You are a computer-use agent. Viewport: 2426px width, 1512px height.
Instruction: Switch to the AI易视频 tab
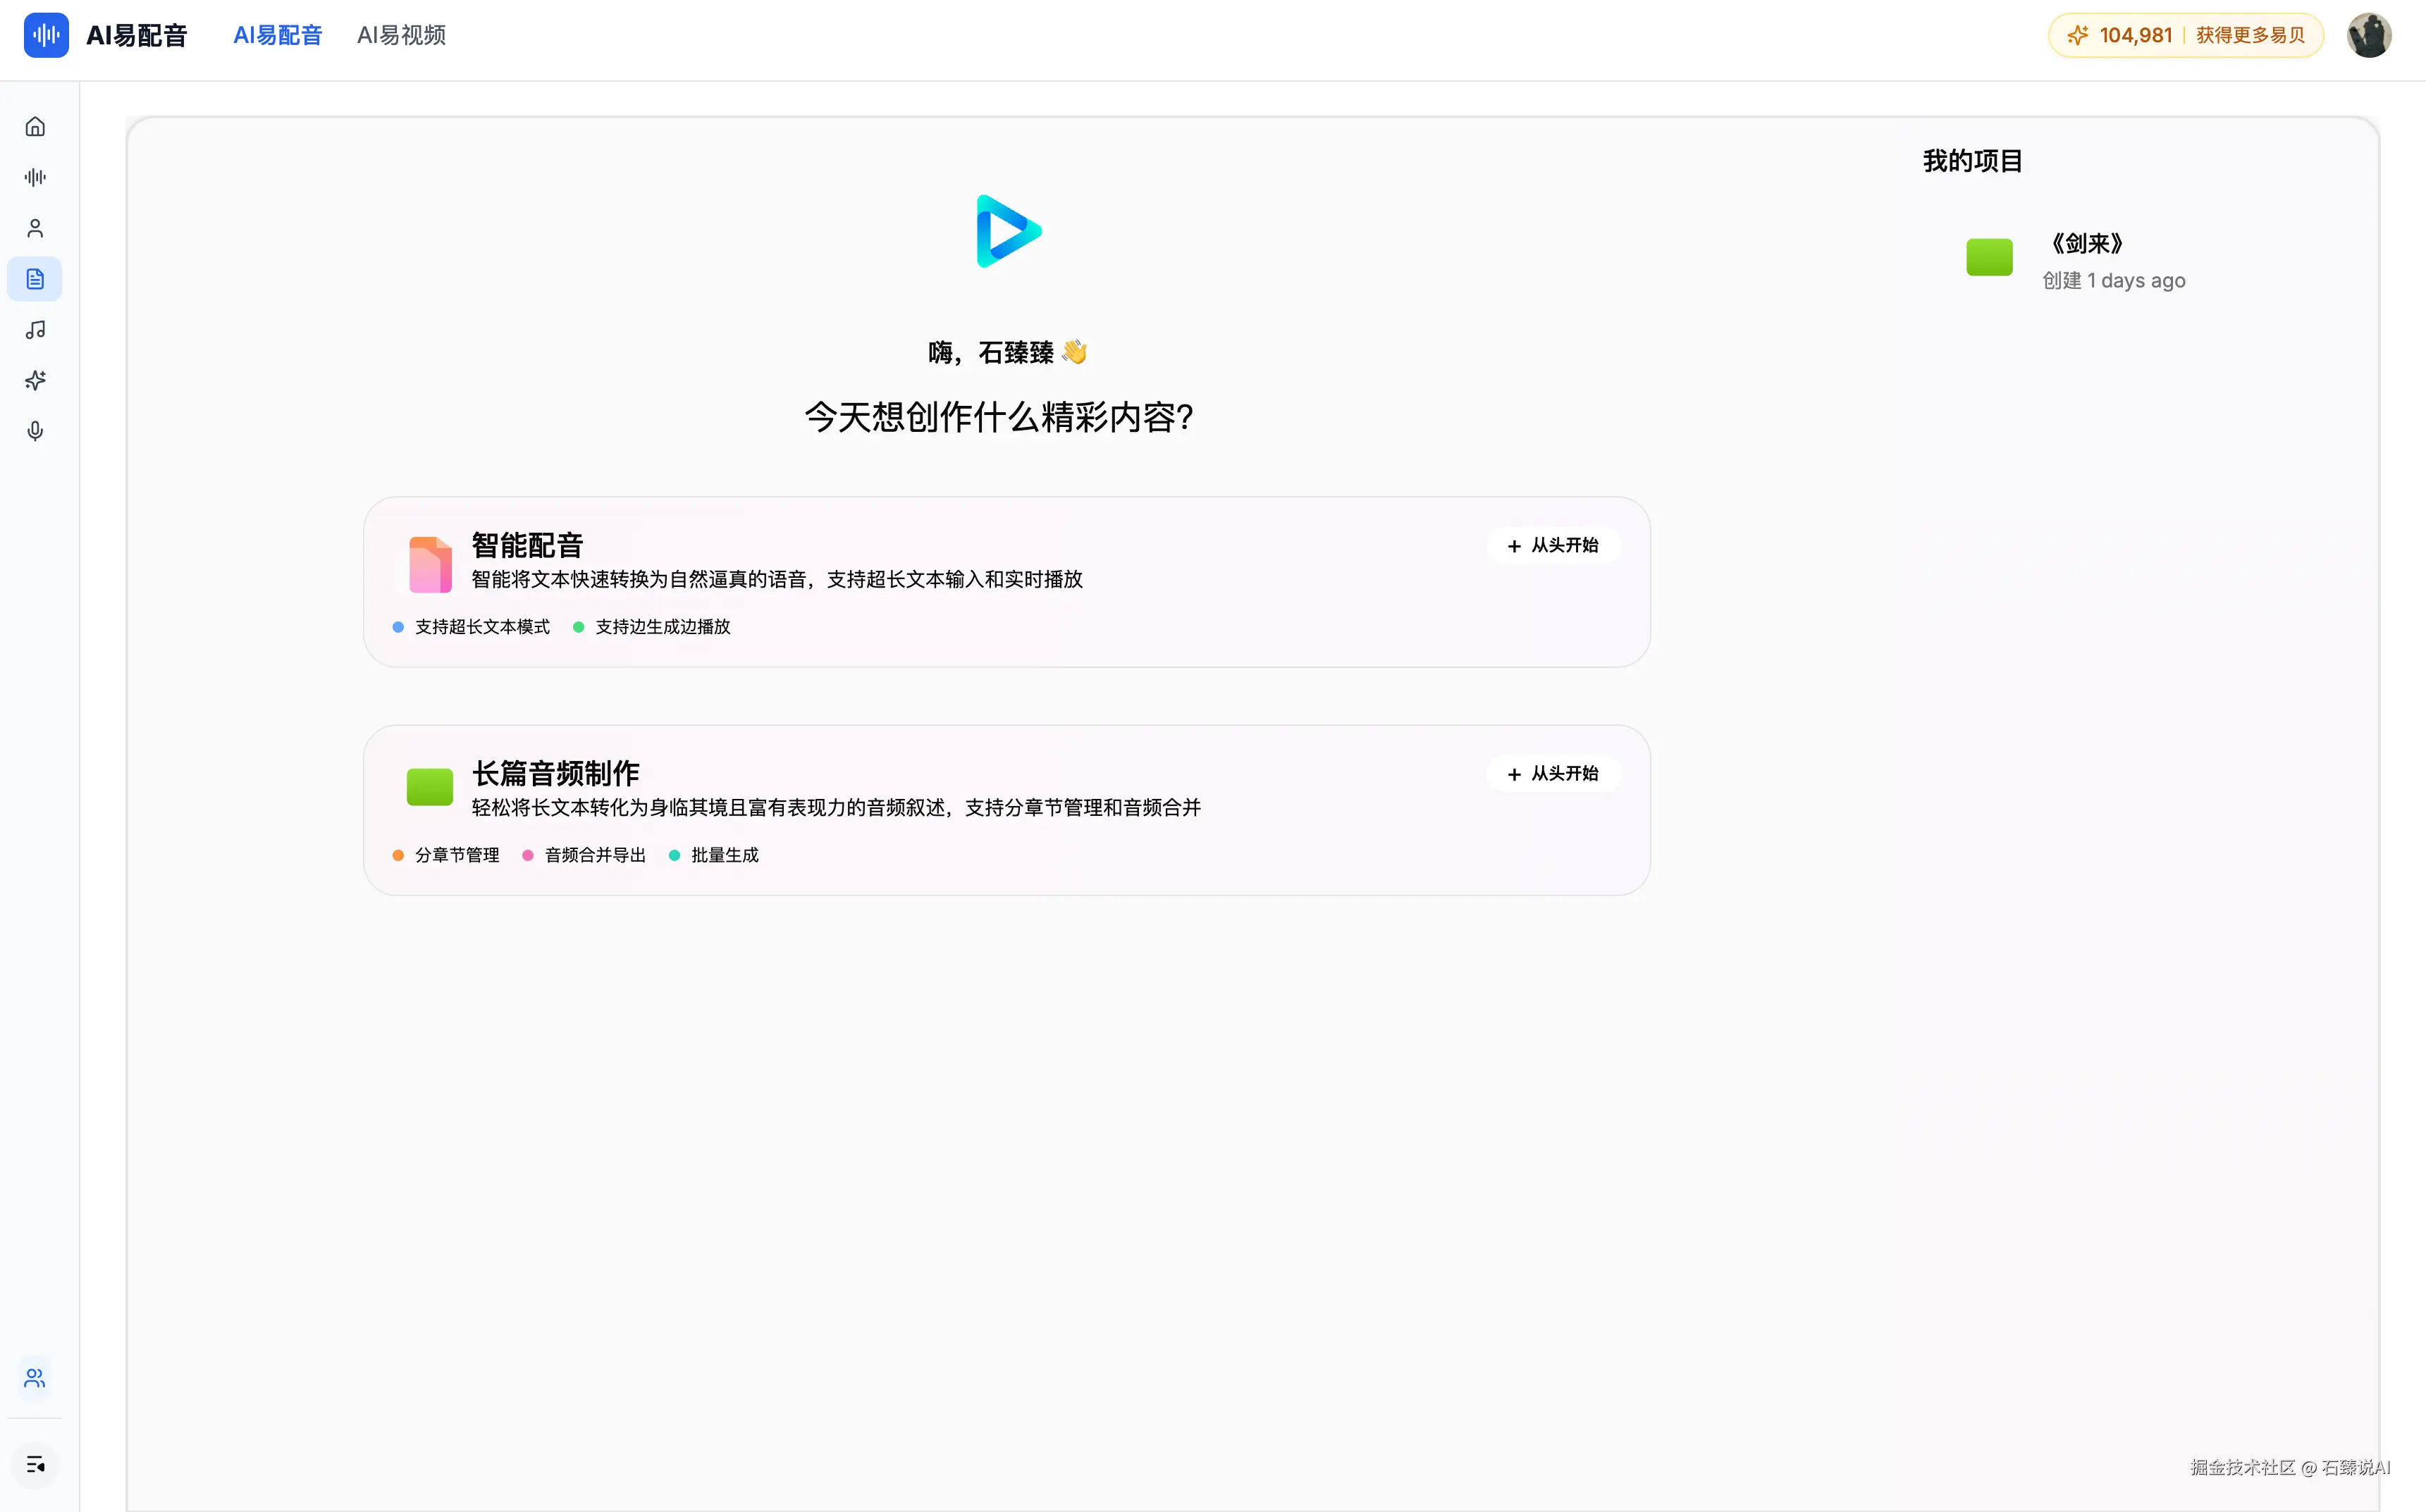[401, 35]
